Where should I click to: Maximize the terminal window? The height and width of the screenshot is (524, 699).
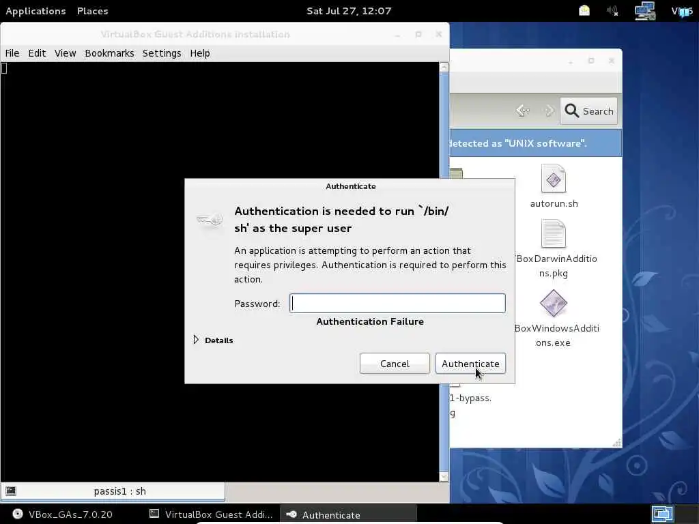coord(418,34)
